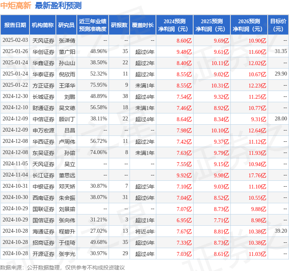This screenshot has height=271, width=289.
Task: Select the 2024预测净利润 column header
Action: pos(175,25)
